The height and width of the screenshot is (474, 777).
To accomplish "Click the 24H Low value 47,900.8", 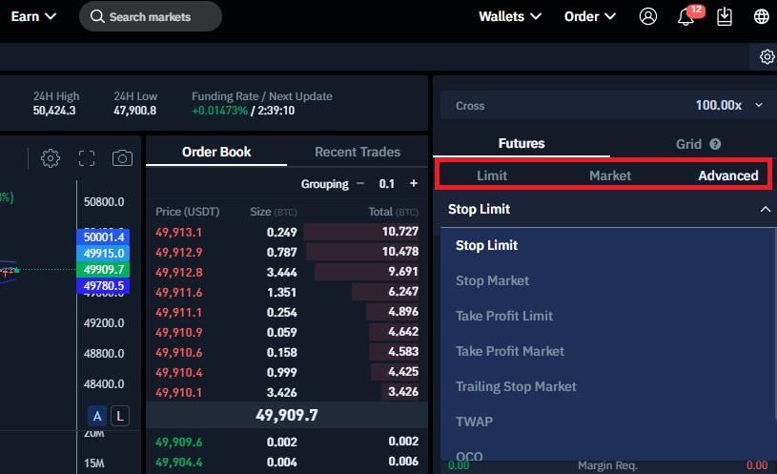I will [x=134, y=110].
